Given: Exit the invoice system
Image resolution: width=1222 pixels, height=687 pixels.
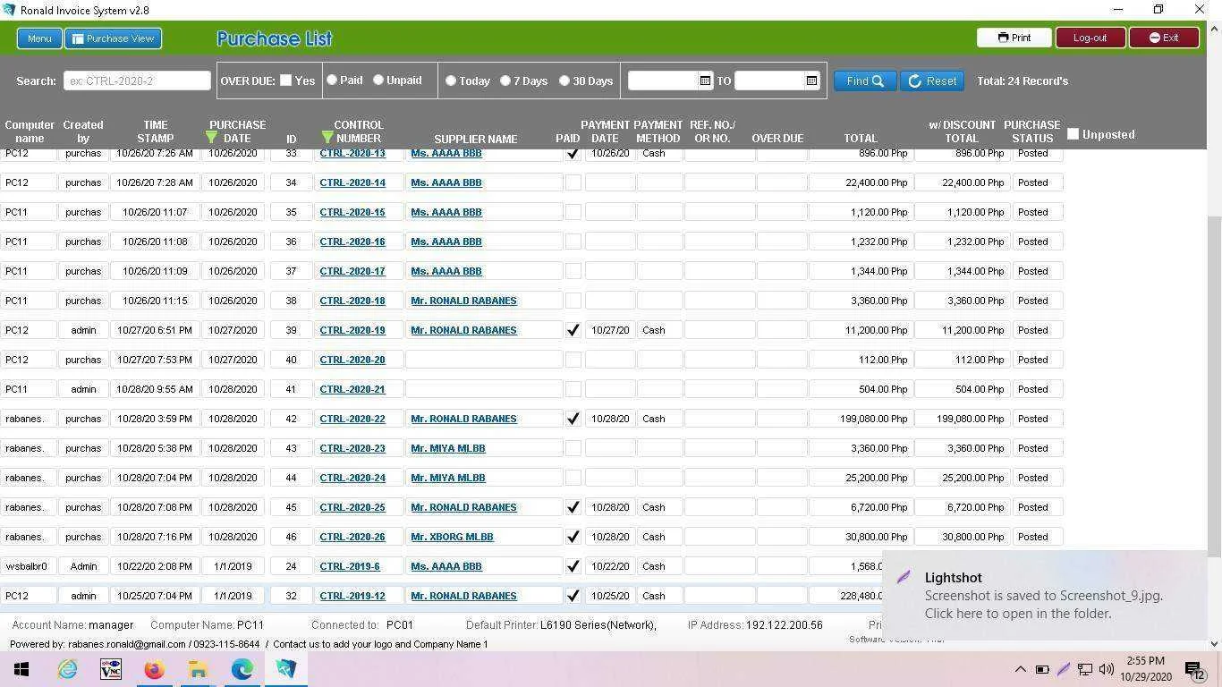Looking at the screenshot, I should click(1163, 38).
